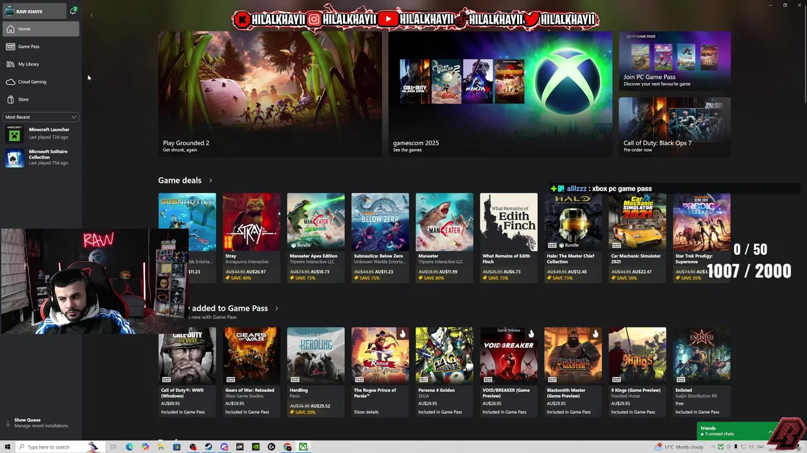807x453 pixels.
Task: Open the Herdling game card
Action: [x=316, y=372]
